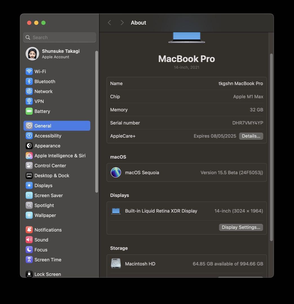The height and width of the screenshot is (304, 294).
Task: Click the sidebar scrollbar
Action: click(97, 122)
